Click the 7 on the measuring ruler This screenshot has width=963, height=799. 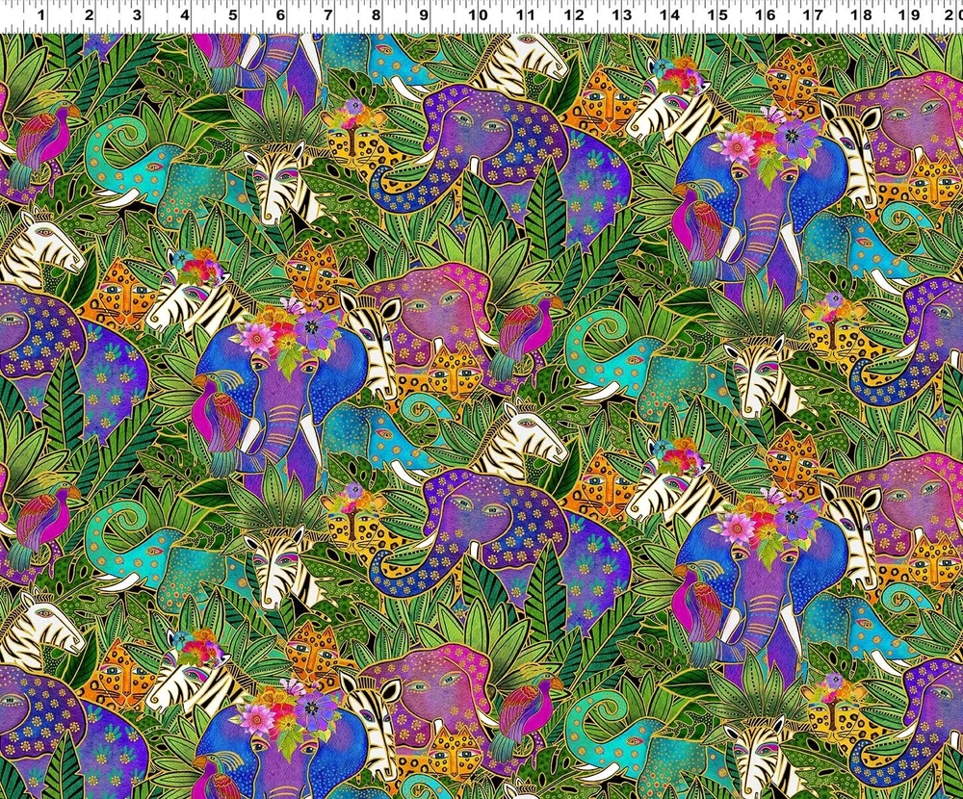[x=329, y=15]
